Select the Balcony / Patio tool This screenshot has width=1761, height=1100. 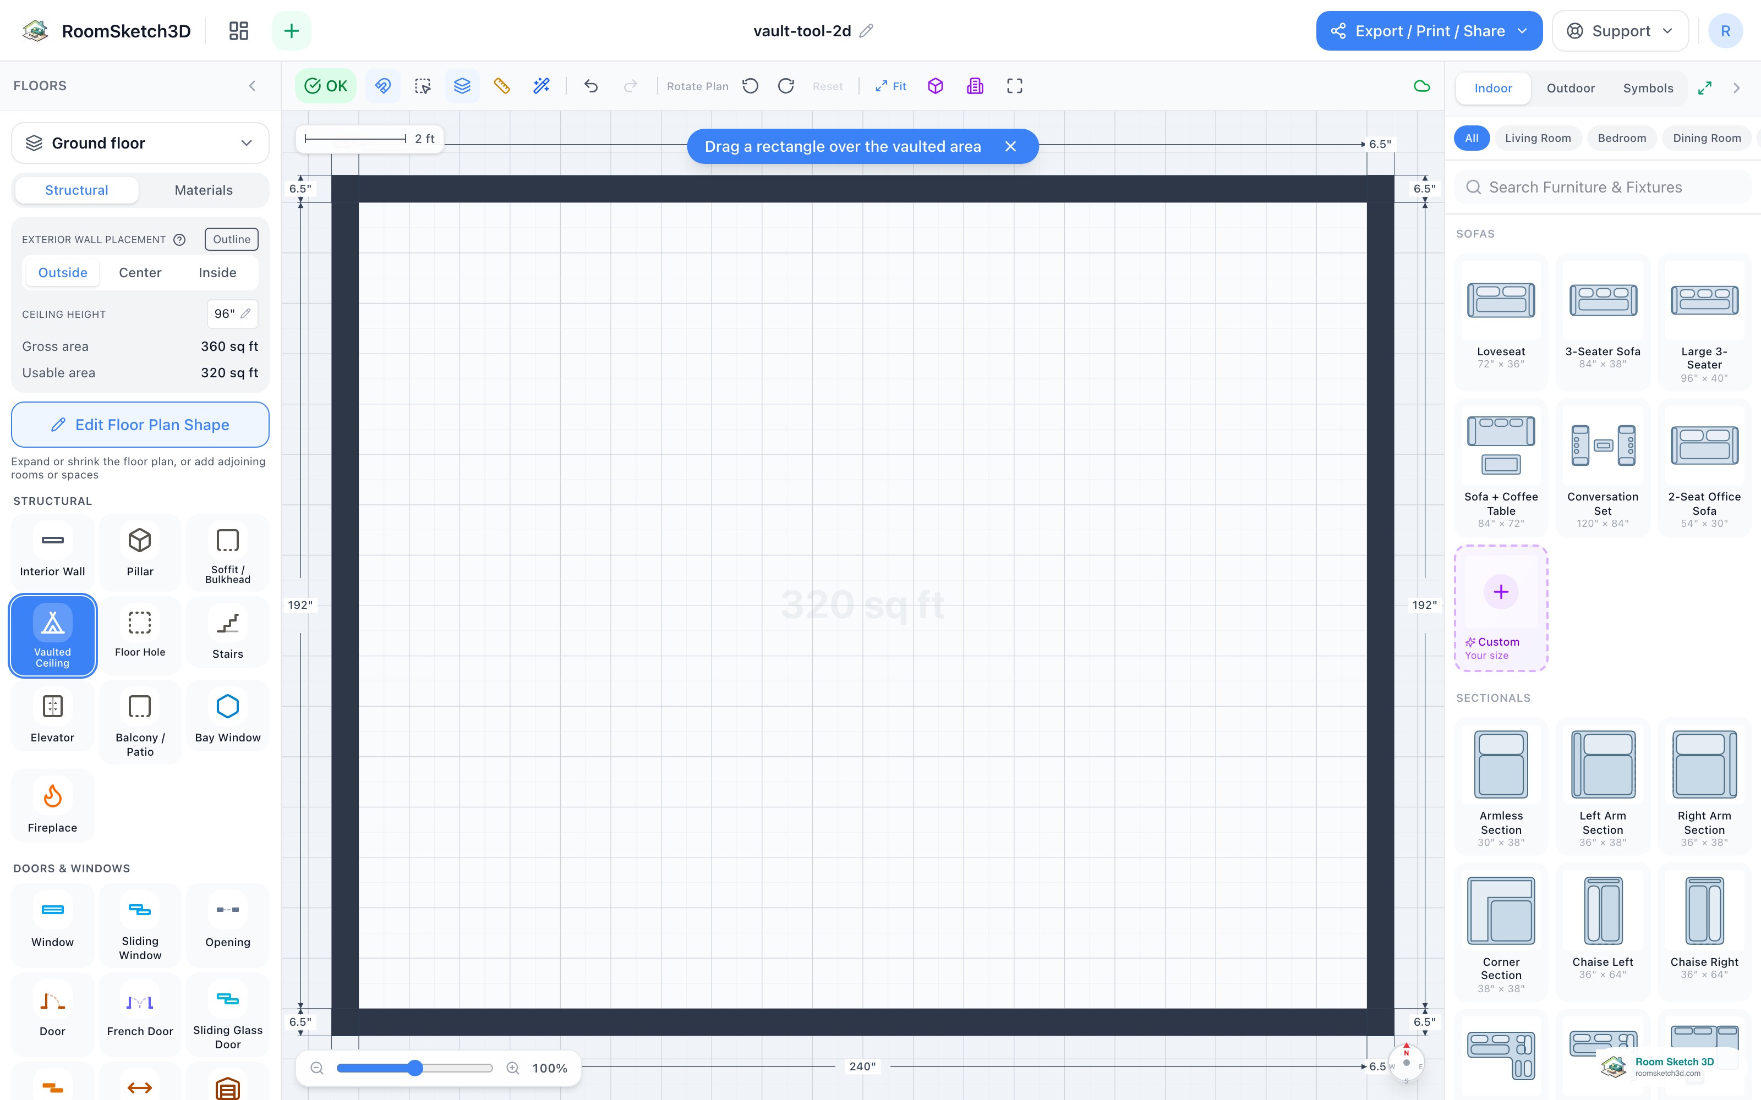(140, 721)
